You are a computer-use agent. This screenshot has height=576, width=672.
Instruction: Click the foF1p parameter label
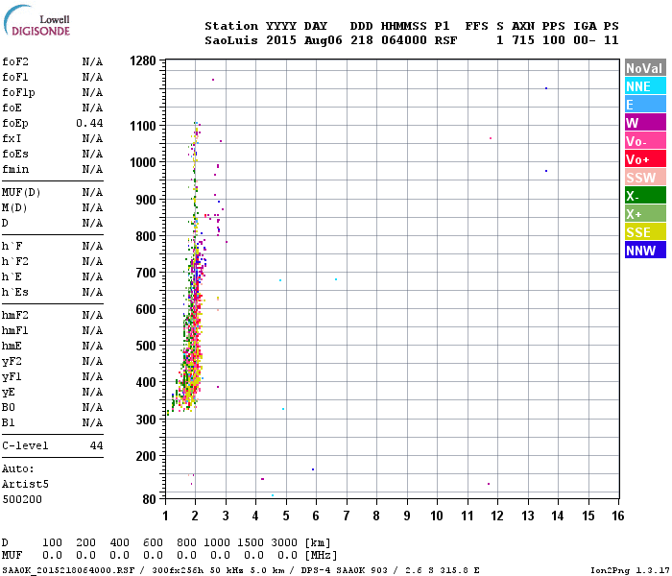(18, 92)
